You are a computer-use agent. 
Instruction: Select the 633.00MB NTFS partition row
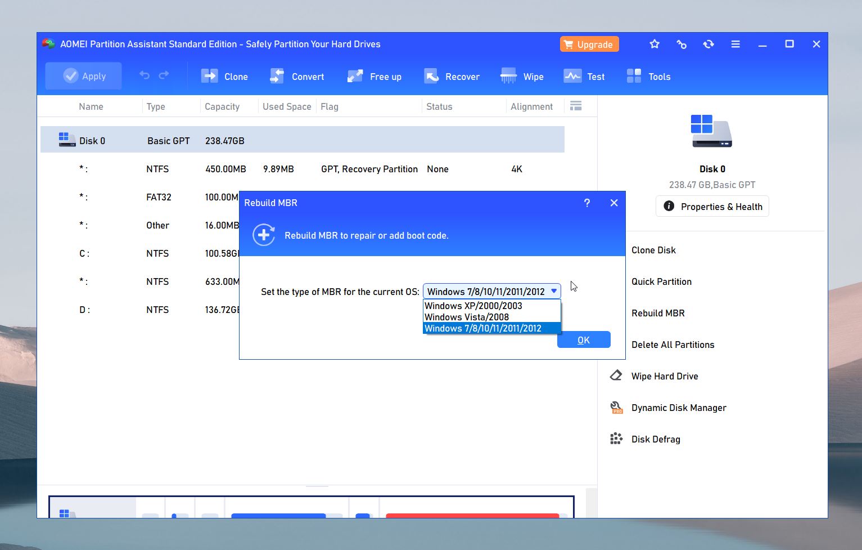coord(140,281)
